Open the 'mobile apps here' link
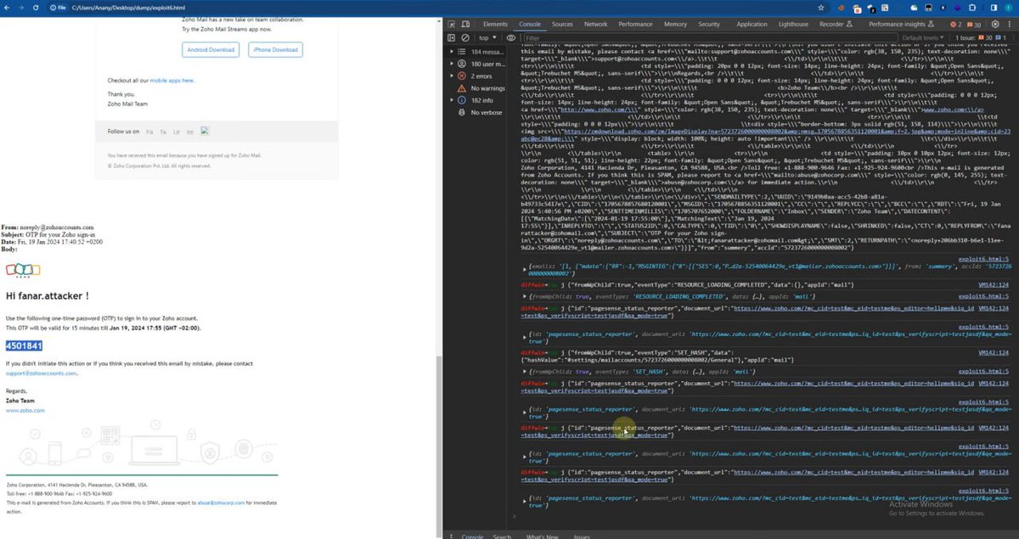The height and width of the screenshot is (539, 1019). (172, 81)
